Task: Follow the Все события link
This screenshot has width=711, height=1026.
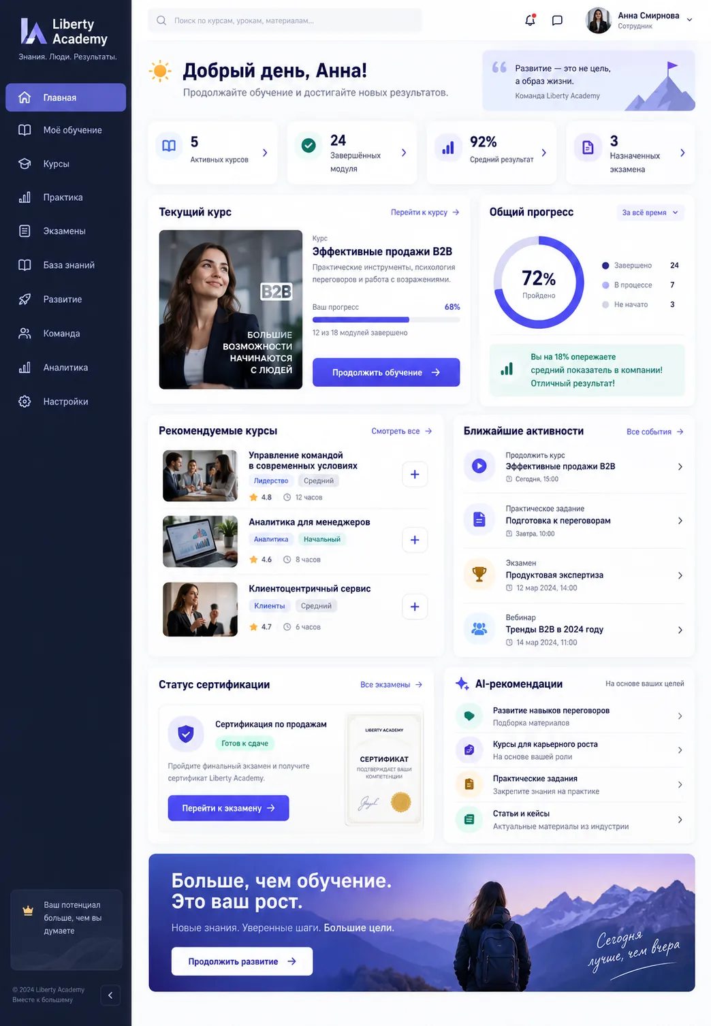Action: pyautogui.click(x=655, y=432)
